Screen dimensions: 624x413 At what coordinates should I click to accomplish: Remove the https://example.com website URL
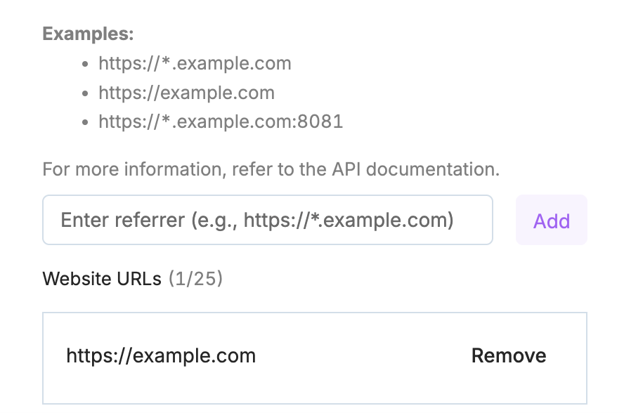click(x=508, y=355)
